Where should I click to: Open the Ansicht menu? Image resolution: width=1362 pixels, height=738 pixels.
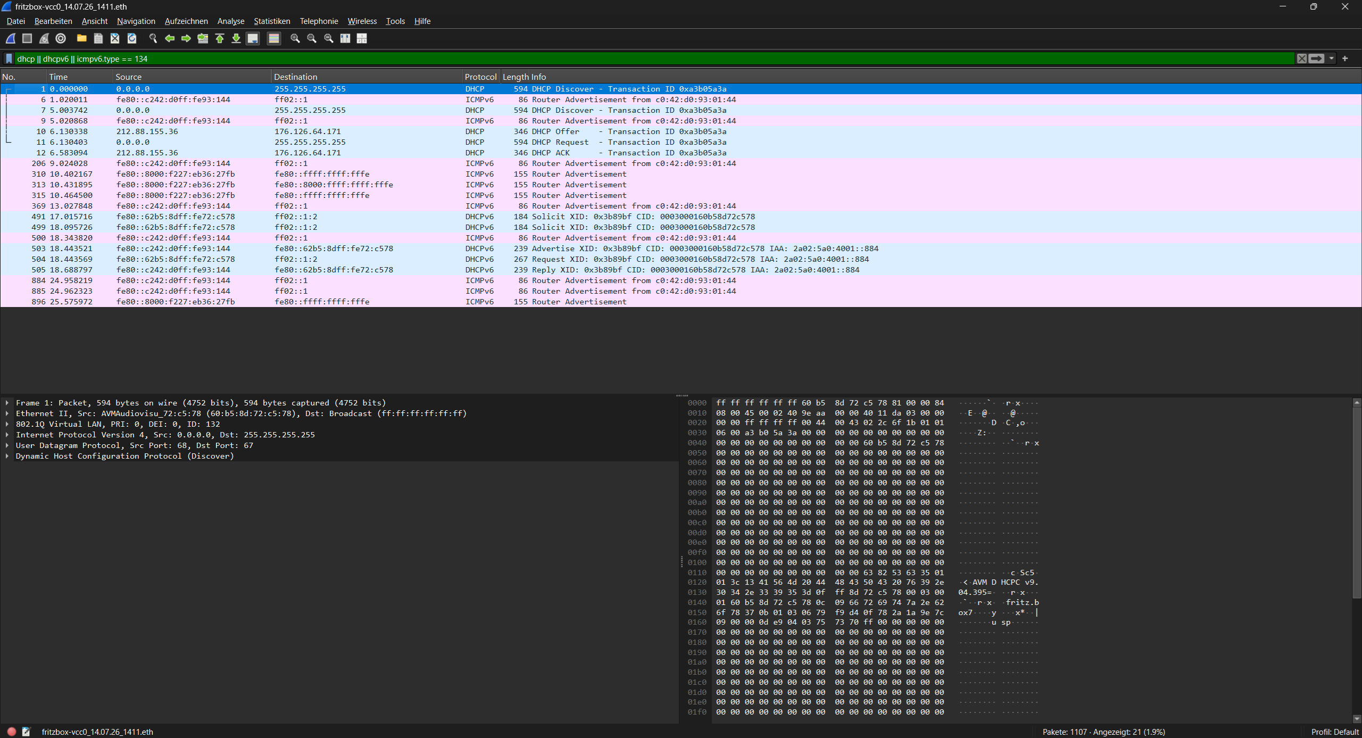[x=95, y=21]
